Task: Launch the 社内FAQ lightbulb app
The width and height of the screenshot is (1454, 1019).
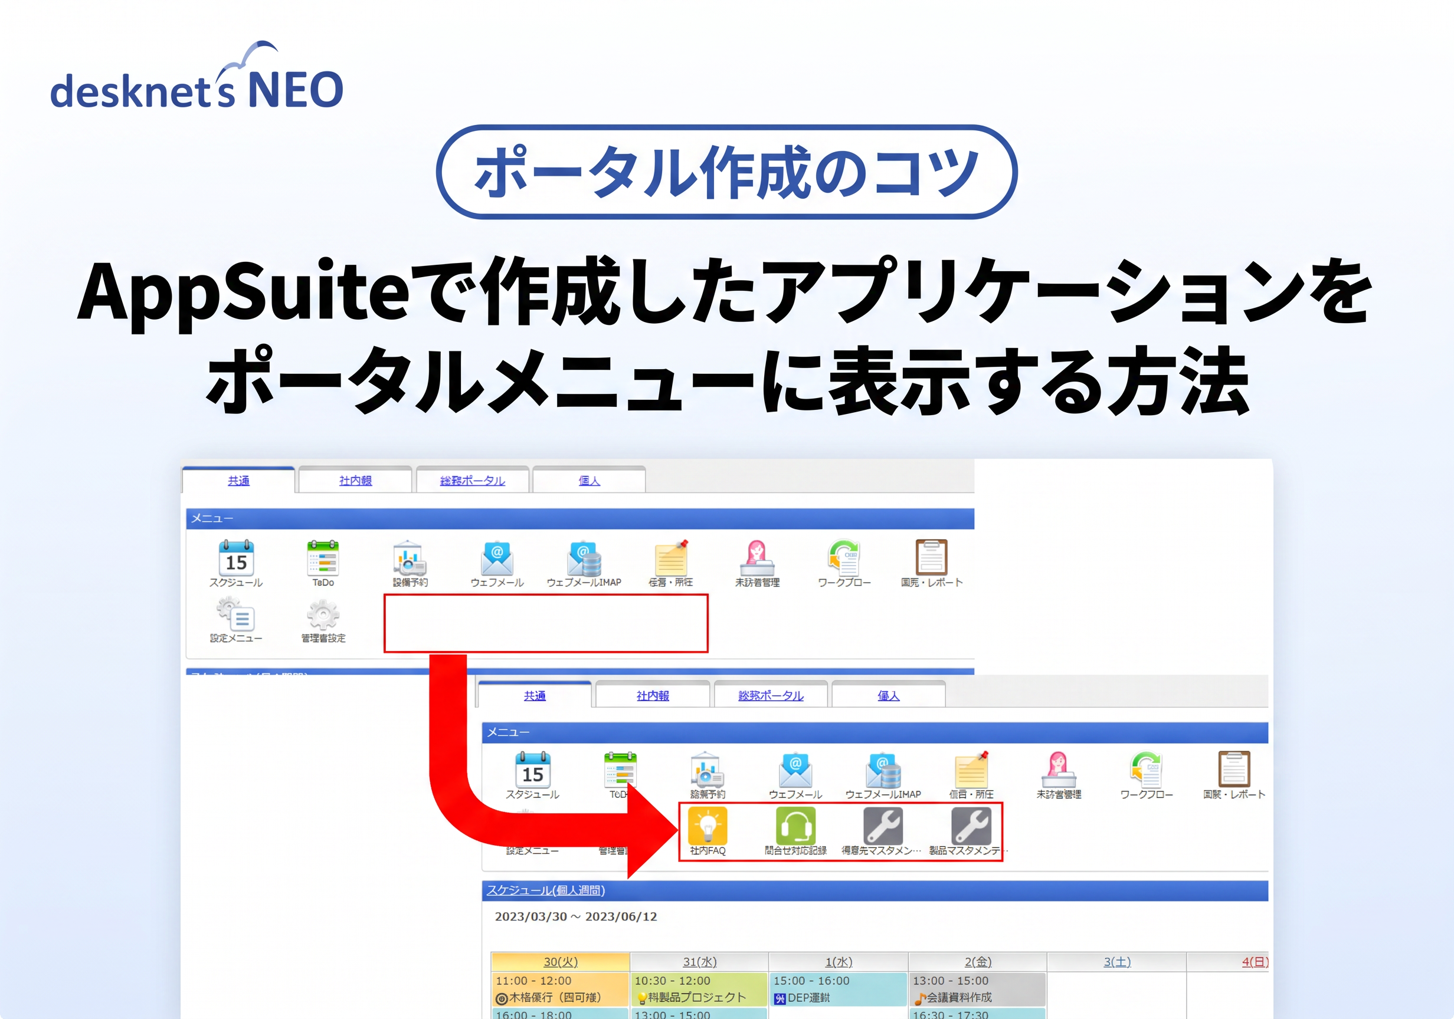Action: [x=708, y=826]
